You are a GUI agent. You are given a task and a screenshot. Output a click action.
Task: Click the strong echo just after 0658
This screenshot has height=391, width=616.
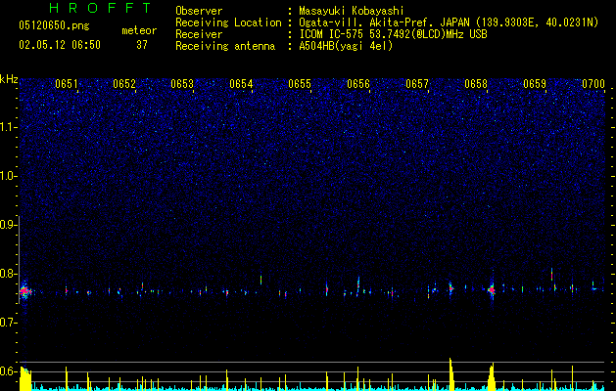click(x=492, y=289)
